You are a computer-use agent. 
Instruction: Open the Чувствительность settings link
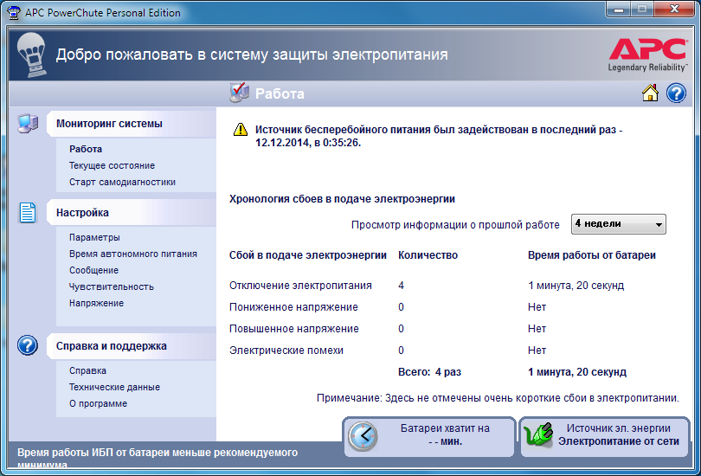pyautogui.click(x=112, y=287)
